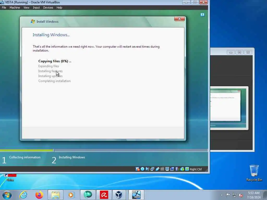Open the Help menu

click(x=59, y=8)
